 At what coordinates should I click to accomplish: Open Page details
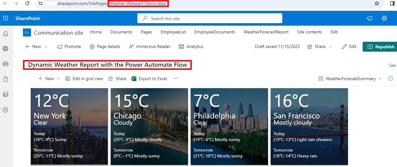105,46
